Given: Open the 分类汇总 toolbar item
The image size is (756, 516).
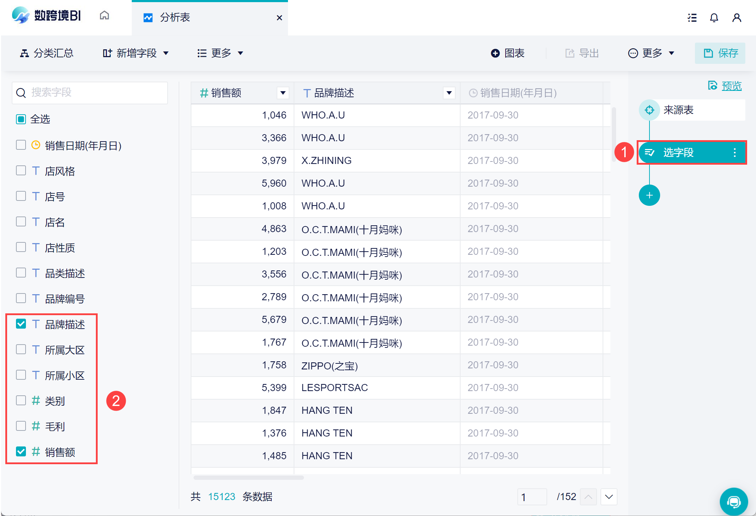Looking at the screenshot, I should pyautogui.click(x=47, y=53).
